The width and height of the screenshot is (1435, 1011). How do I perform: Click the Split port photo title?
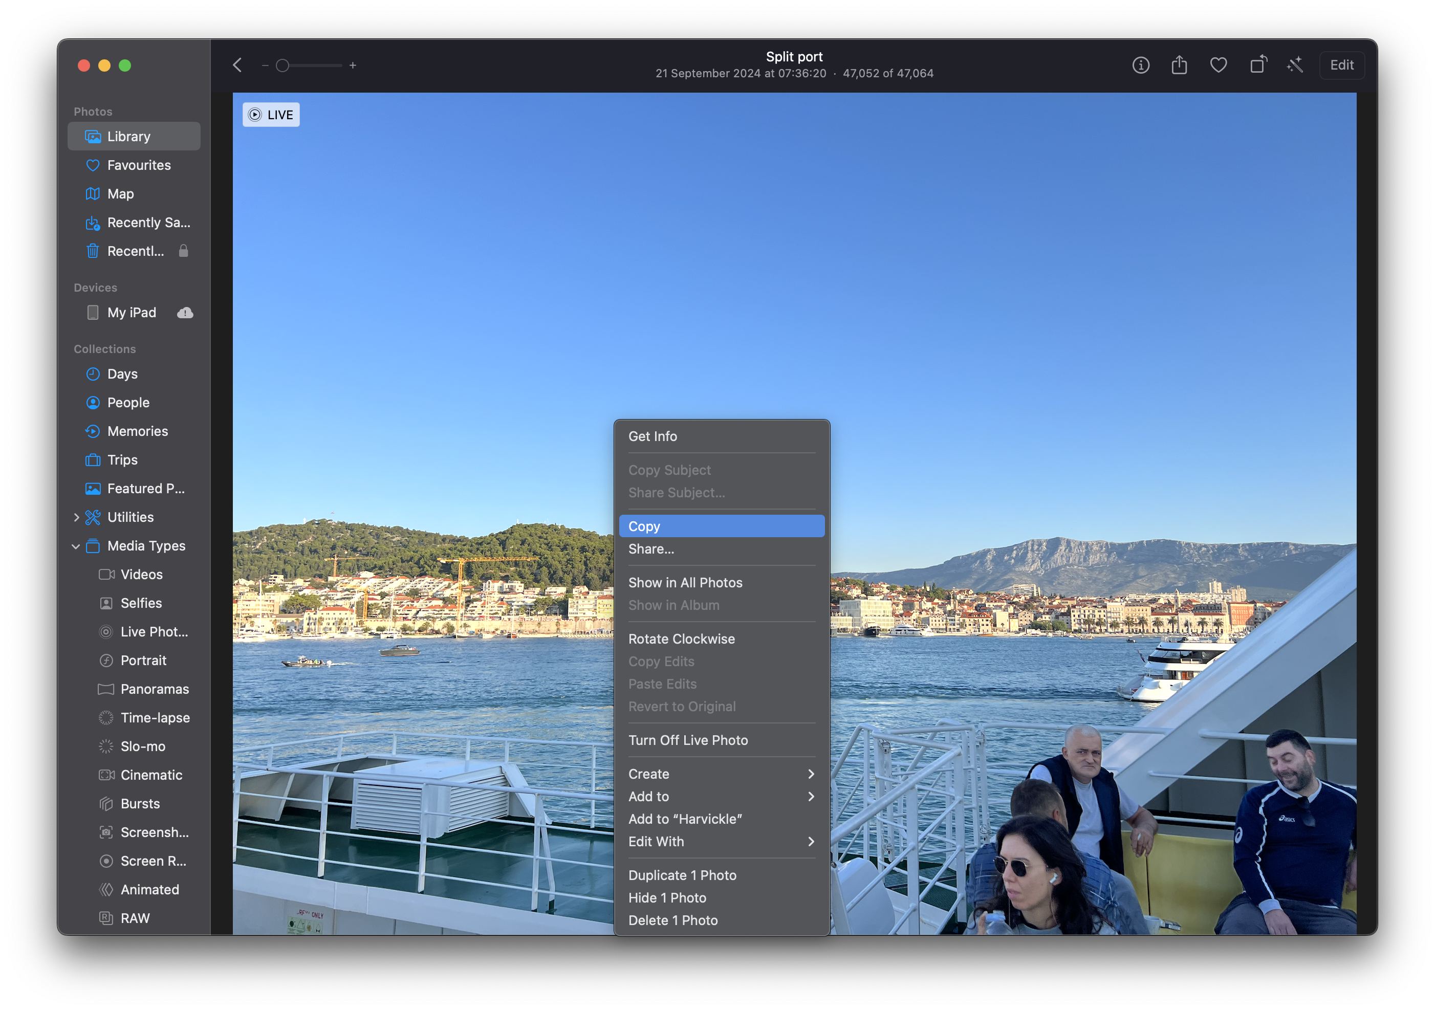[x=794, y=57]
